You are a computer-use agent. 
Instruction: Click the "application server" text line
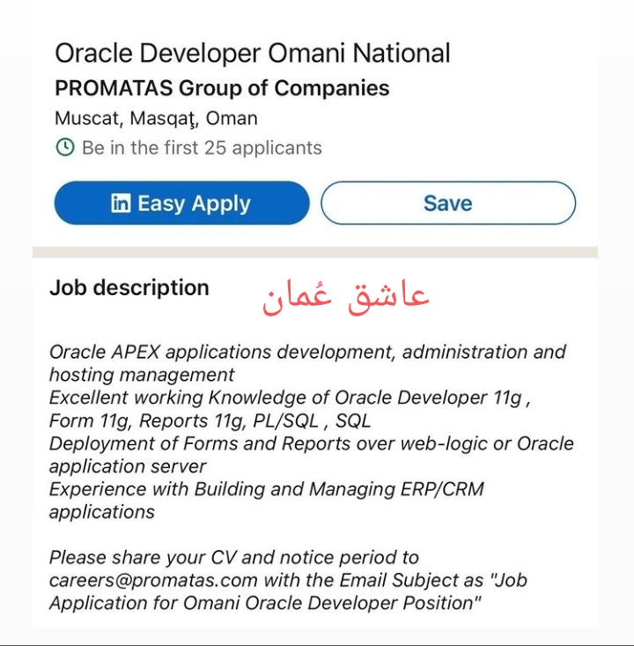point(128,466)
